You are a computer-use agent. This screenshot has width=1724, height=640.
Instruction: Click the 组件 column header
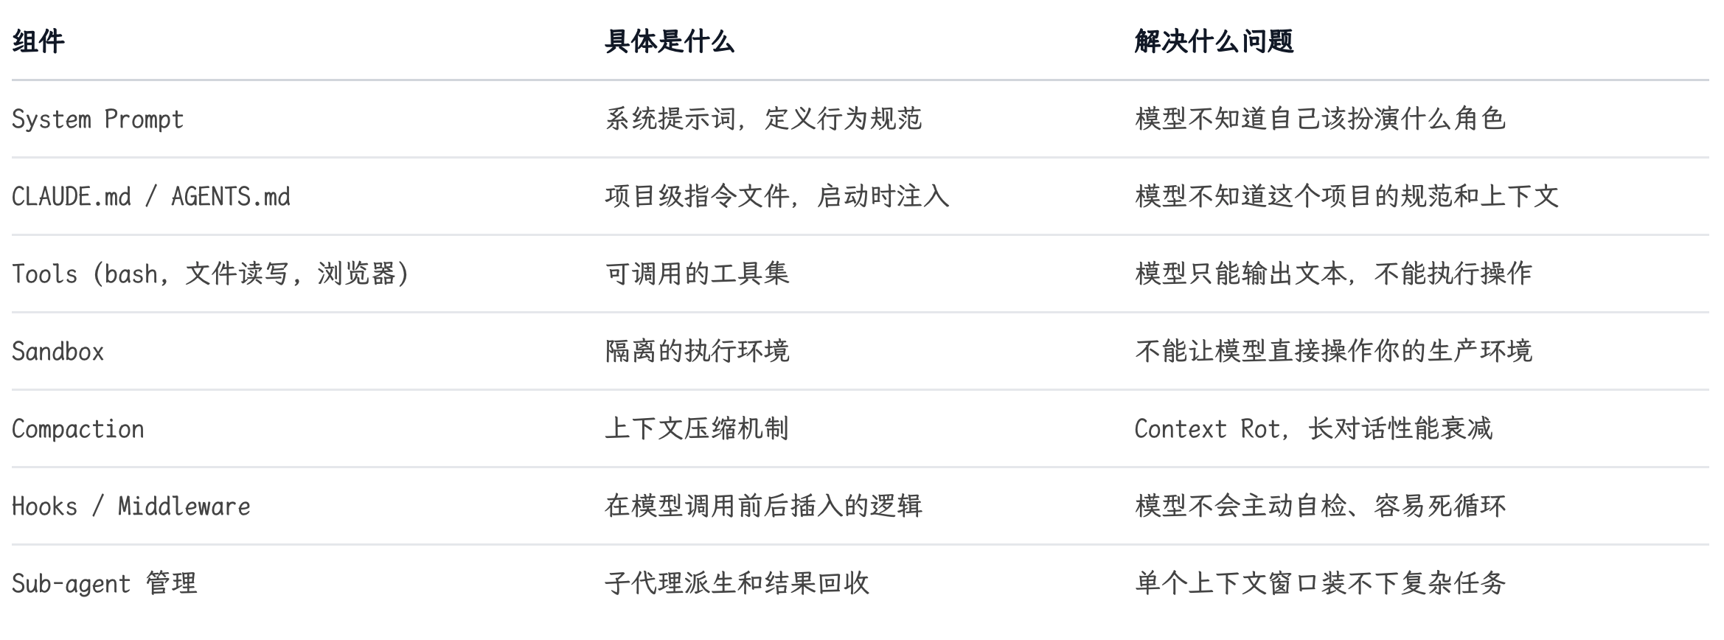tap(38, 41)
